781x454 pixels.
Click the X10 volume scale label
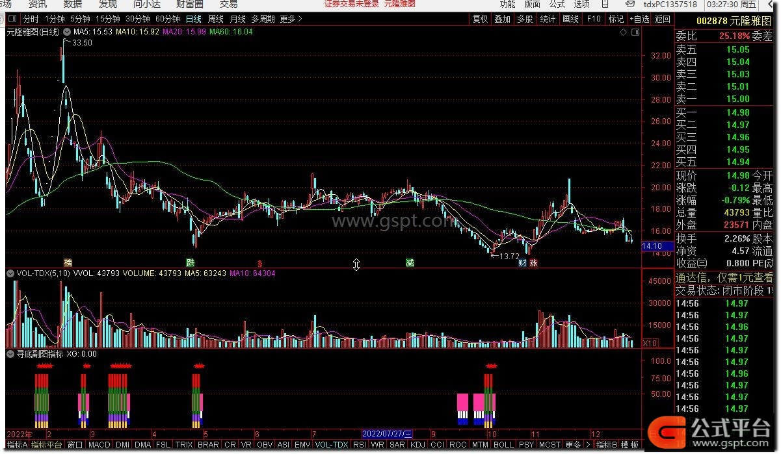(x=650, y=343)
